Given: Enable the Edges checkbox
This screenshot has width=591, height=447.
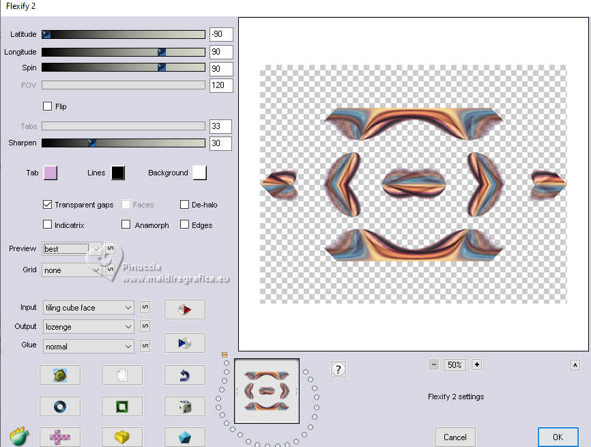Looking at the screenshot, I should (x=184, y=225).
